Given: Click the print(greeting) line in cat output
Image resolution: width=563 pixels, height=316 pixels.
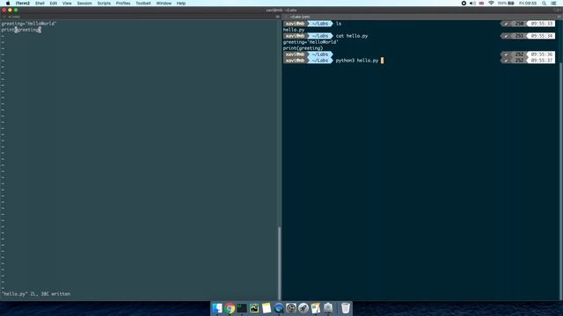Looking at the screenshot, I should coord(303,48).
